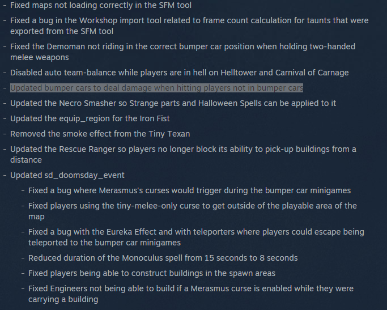Click the Eureka Effect teleporters bug line
The height and width of the screenshot is (310, 387).
pyautogui.click(x=196, y=237)
